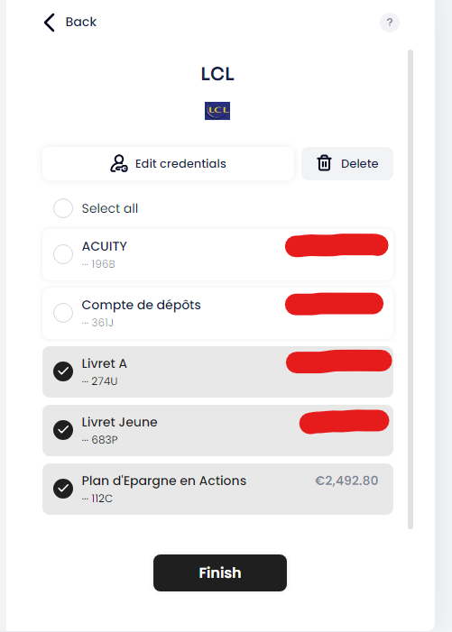The image size is (452, 632).
Task: Click the user key icon in Edit credentials
Action: coord(119,164)
